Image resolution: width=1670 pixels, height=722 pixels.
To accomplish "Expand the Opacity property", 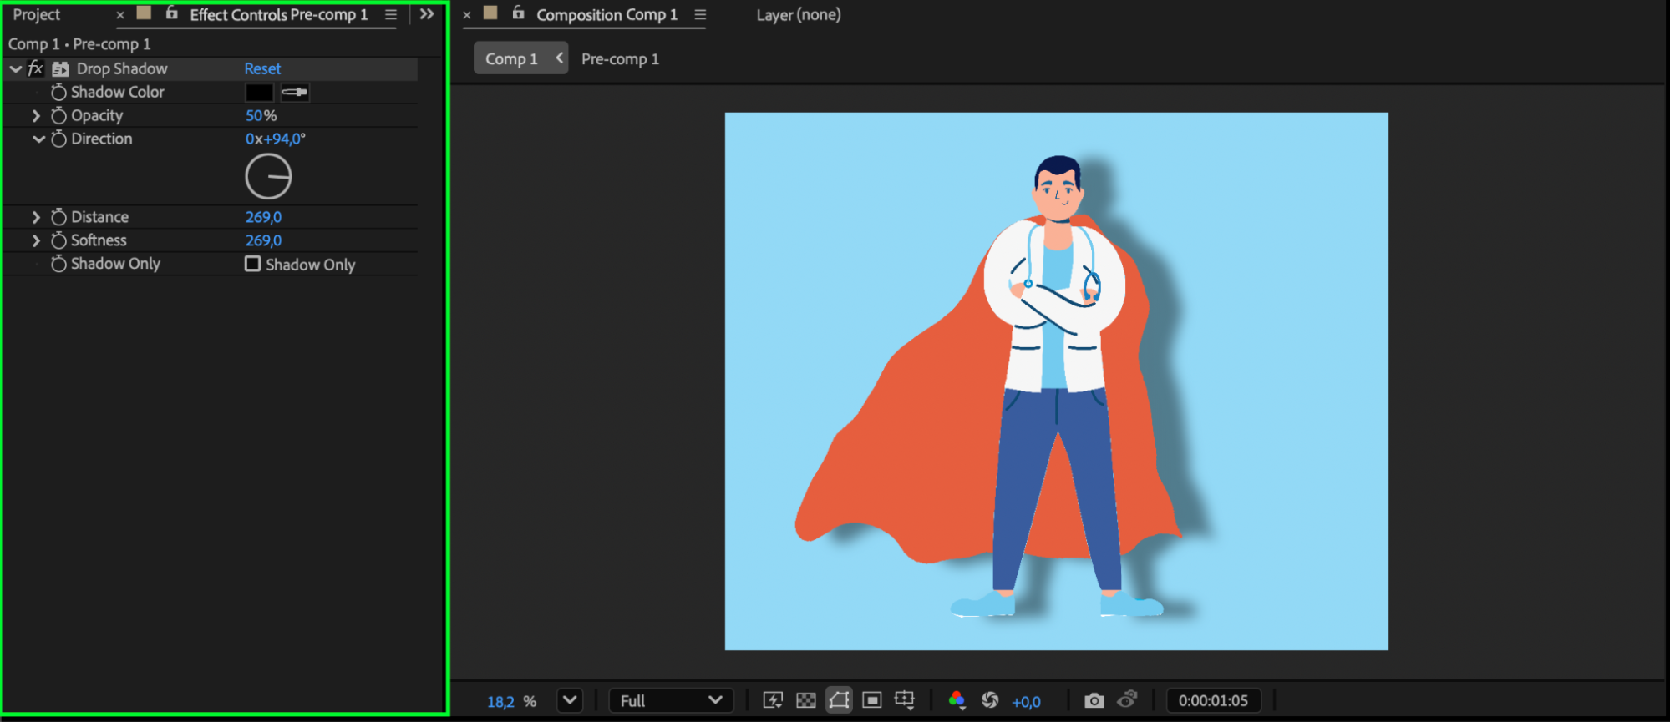I will [36, 115].
